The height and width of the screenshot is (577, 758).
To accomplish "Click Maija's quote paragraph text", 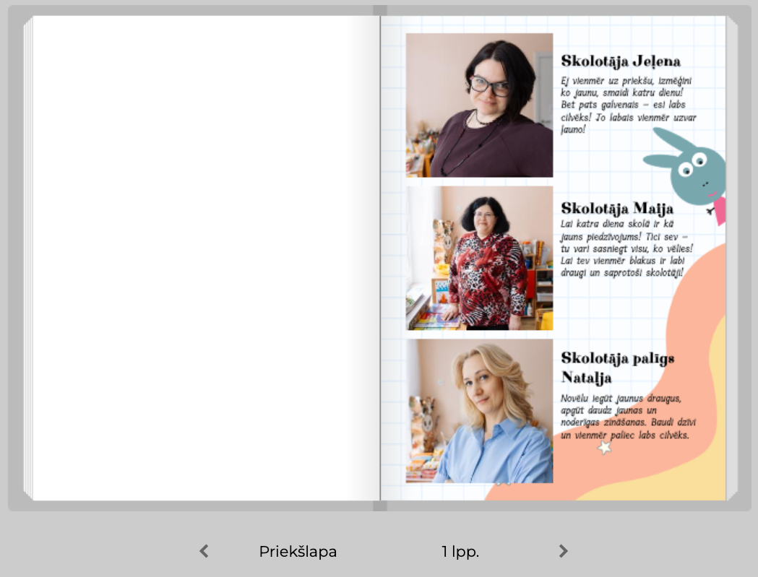I will click(626, 249).
